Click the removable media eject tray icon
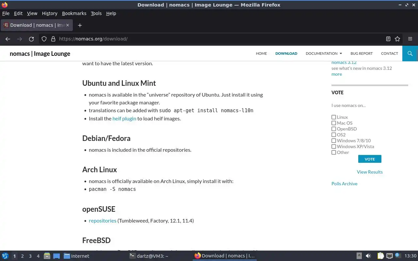Screen dimensions: 418x261 coord(359,256)
